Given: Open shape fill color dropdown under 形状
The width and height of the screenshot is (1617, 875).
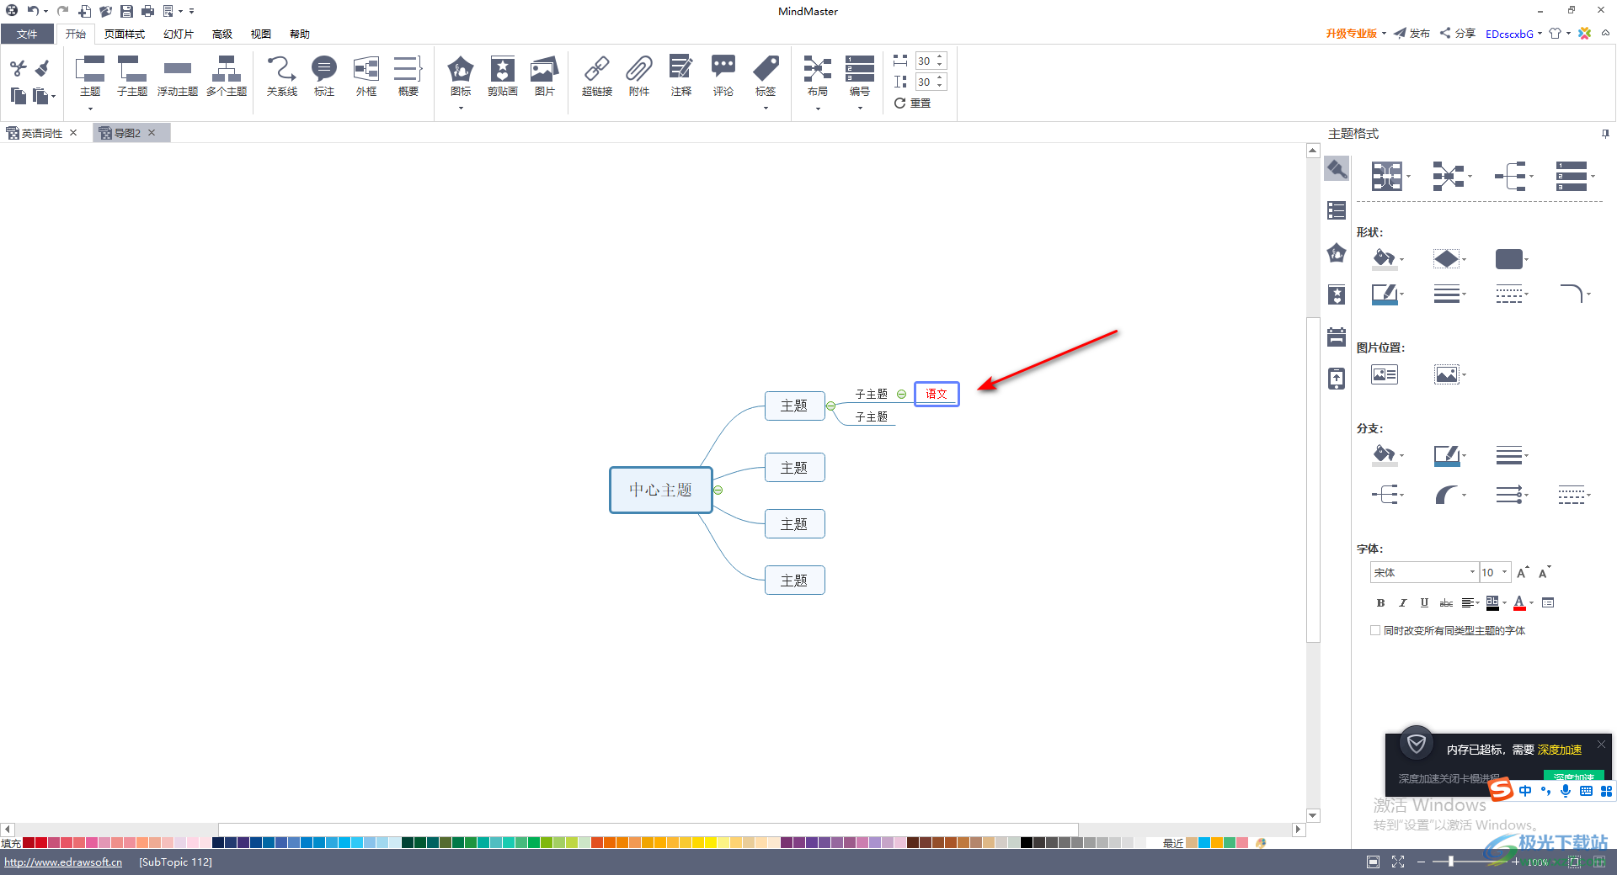Looking at the screenshot, I should [x=1401, y=260].
